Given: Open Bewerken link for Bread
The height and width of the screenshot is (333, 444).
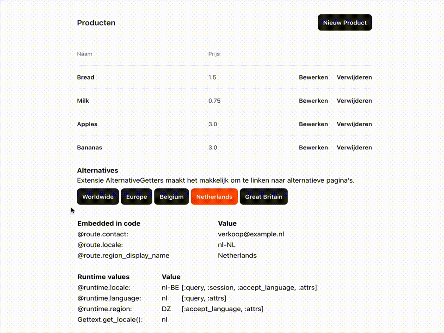Looking at the screenshot, I should tap(313, 77).
